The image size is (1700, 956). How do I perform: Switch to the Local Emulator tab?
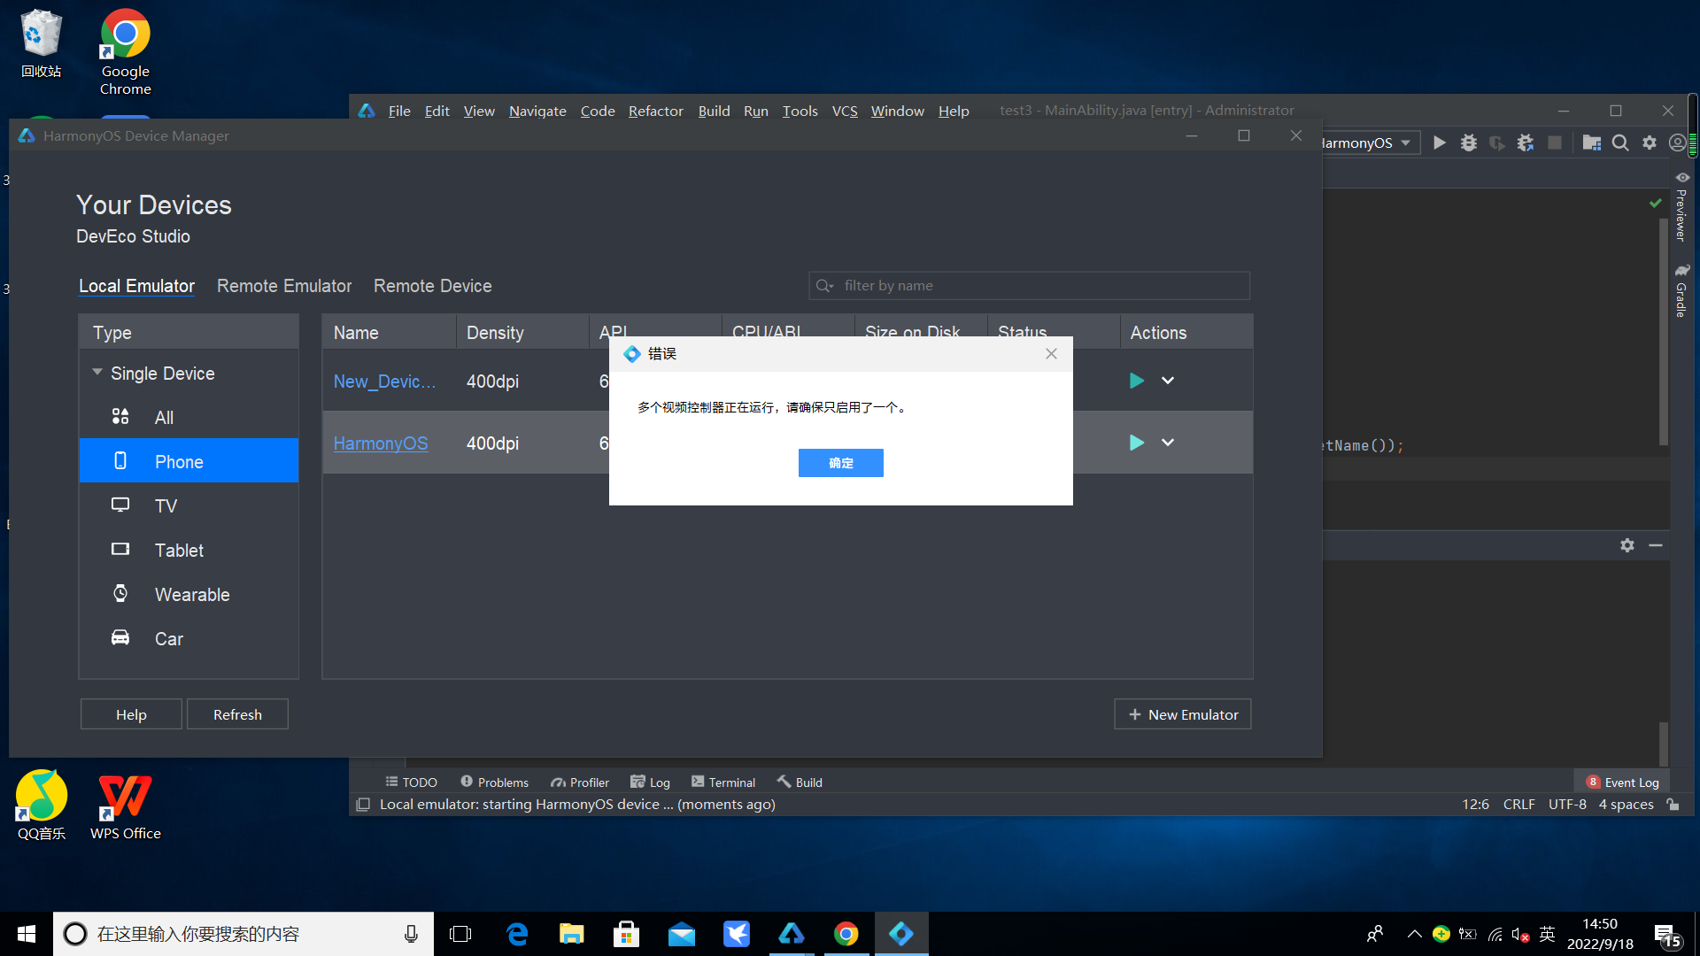tap(136, 286)
